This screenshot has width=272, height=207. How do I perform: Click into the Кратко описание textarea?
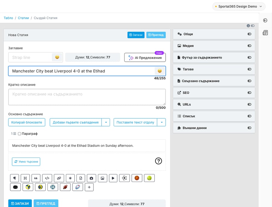point(87,97)
